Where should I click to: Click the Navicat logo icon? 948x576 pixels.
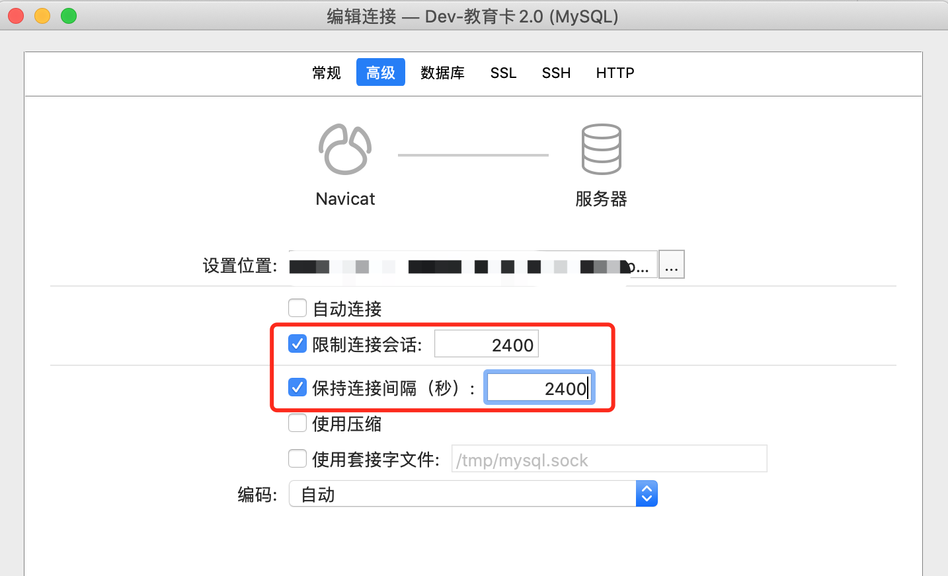345,149
